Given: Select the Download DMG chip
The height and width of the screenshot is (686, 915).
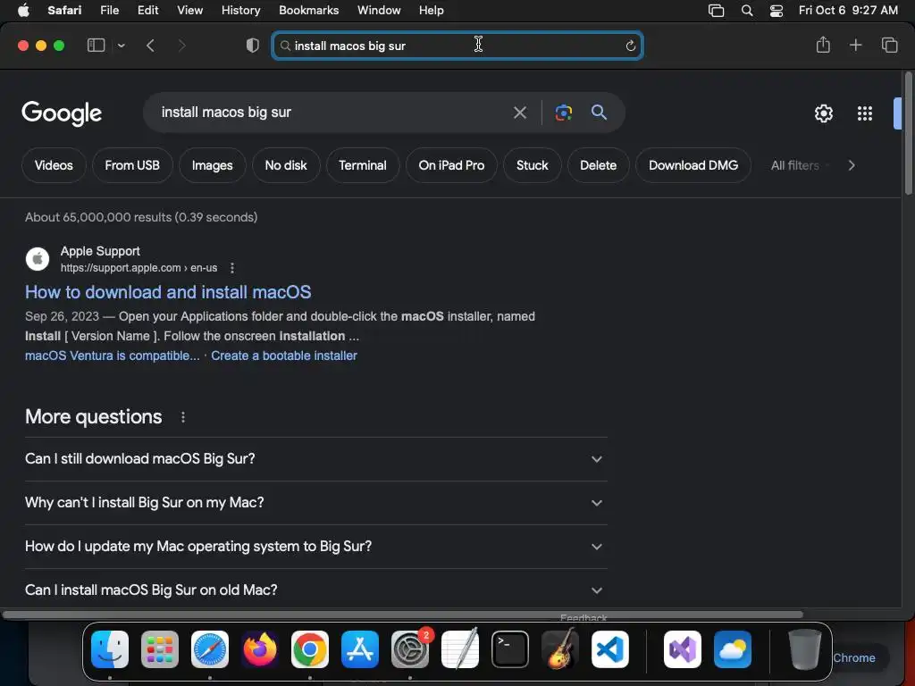Looking at the screenshot, I should (x=693, y=165).
